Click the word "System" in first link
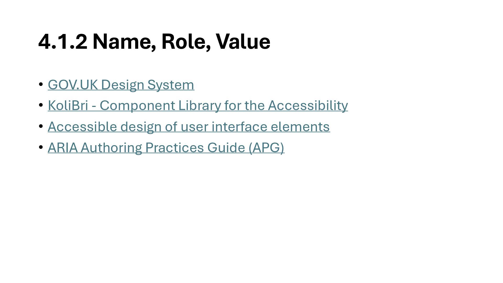The image size is (503, 283). pyautogui.click(x=171, y=85)
